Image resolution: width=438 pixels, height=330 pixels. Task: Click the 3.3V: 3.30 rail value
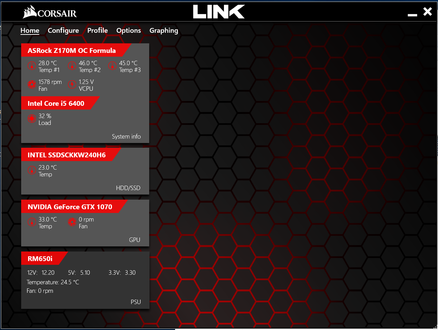coord(122,272)
